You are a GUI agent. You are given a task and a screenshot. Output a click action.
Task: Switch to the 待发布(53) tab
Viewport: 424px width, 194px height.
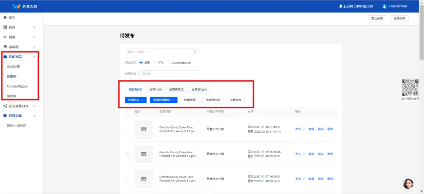point(135,90)
